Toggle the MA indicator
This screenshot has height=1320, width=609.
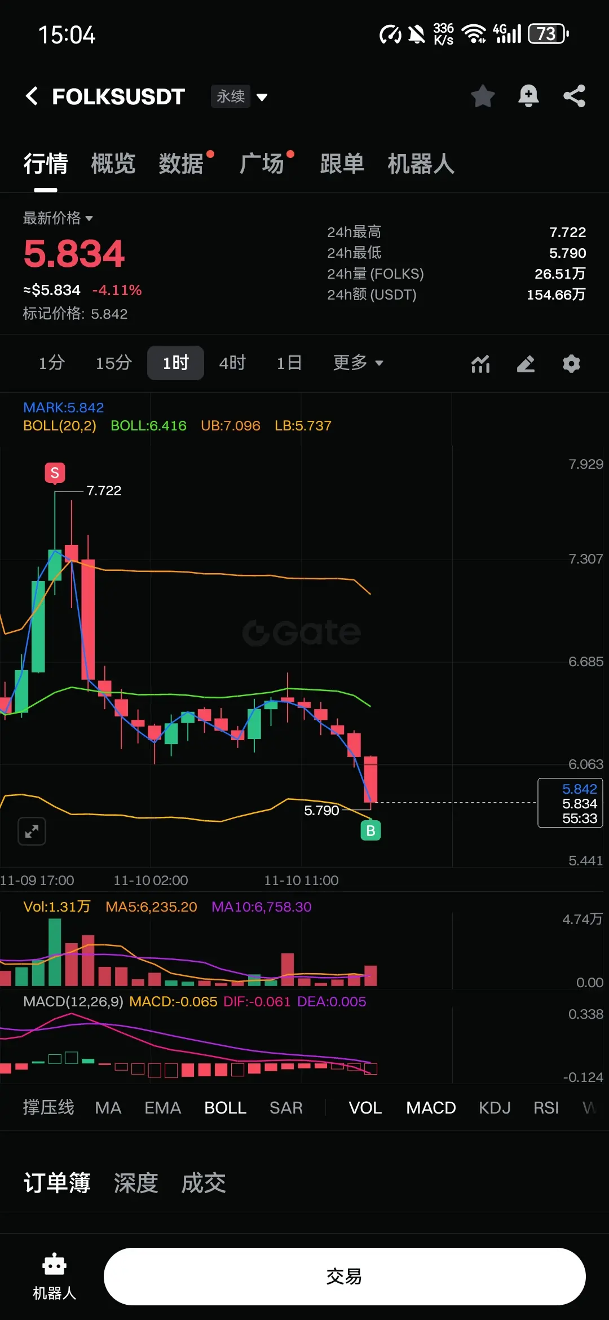coord(108,1107)
